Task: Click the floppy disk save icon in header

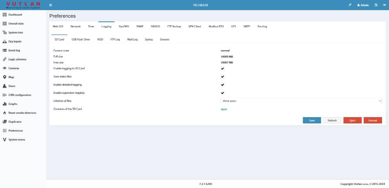Action: click(376, 5)
